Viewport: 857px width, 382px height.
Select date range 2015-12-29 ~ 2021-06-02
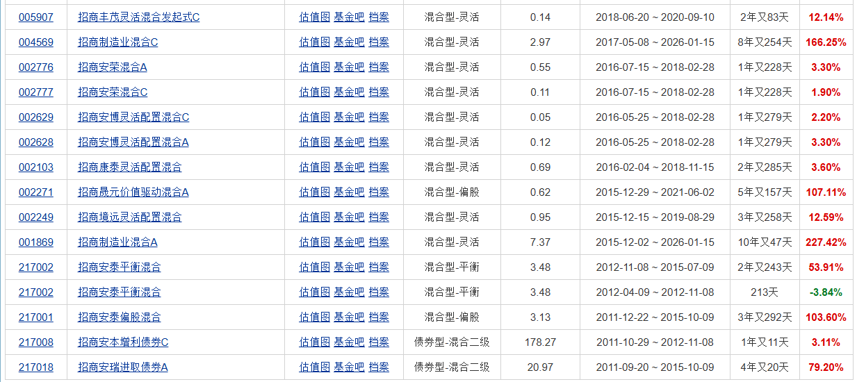point(655,192)
